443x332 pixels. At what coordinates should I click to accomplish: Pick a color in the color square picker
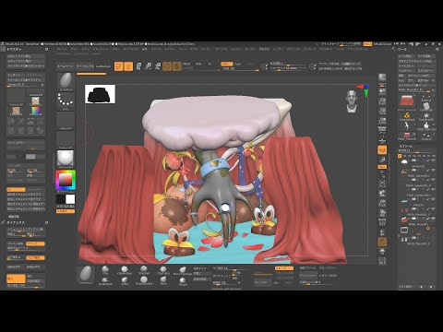[x=66, y=180]
